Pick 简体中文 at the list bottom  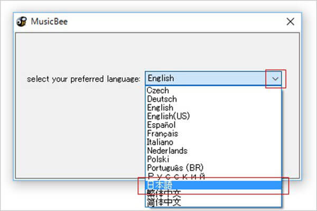pyautogui.click(x=213, y=203)
